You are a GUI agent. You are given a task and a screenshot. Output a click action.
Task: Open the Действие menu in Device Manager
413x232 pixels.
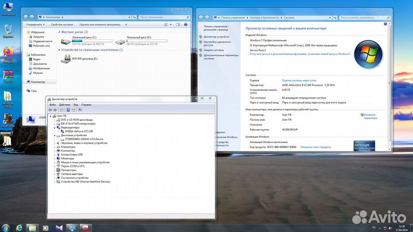64,105
